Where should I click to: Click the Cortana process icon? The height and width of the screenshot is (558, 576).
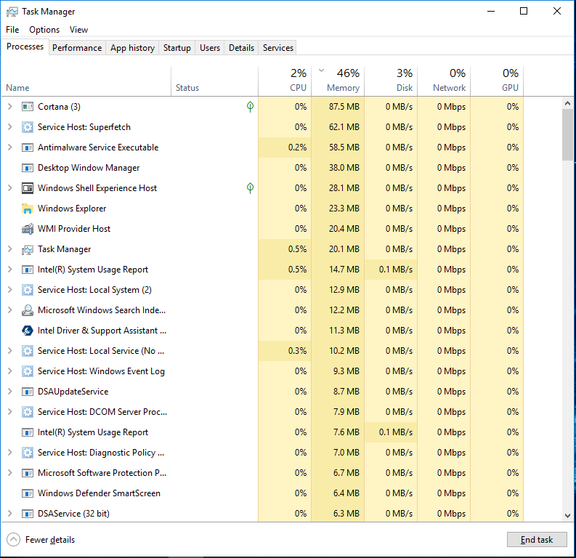(27, 107)
